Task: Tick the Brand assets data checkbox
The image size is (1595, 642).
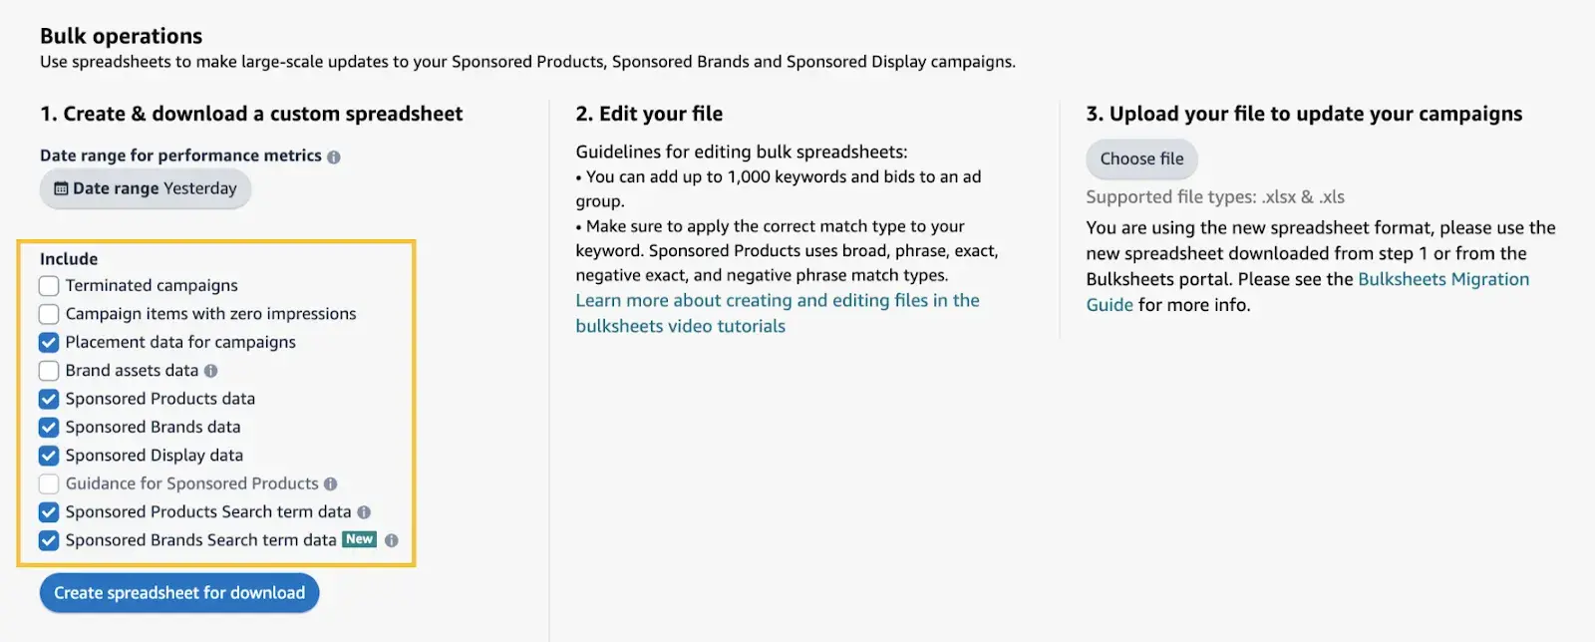Action: (x=49, y=371)
